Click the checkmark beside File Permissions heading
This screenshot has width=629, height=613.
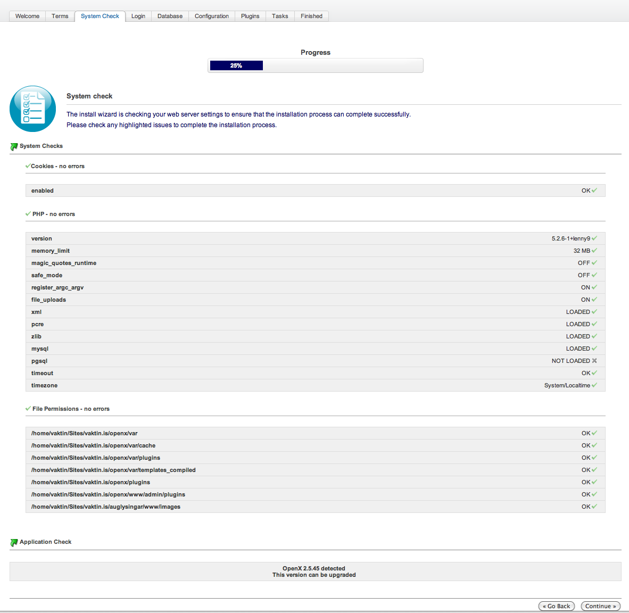click(x=28, y=409)
